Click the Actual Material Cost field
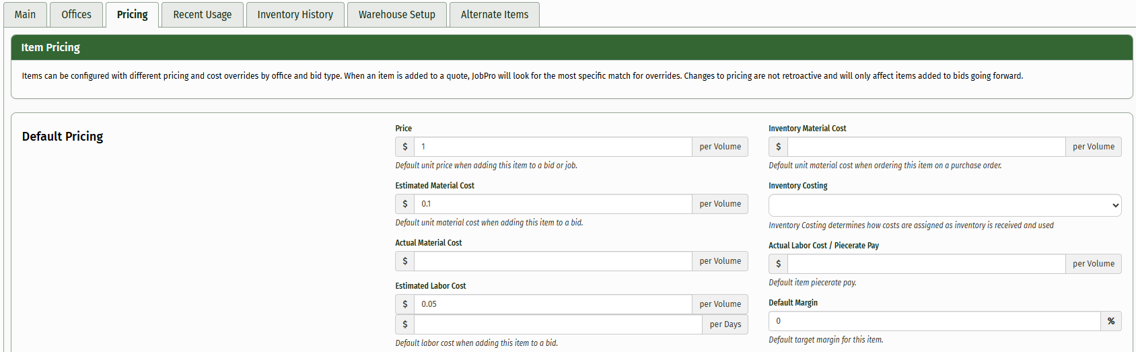 553,261
